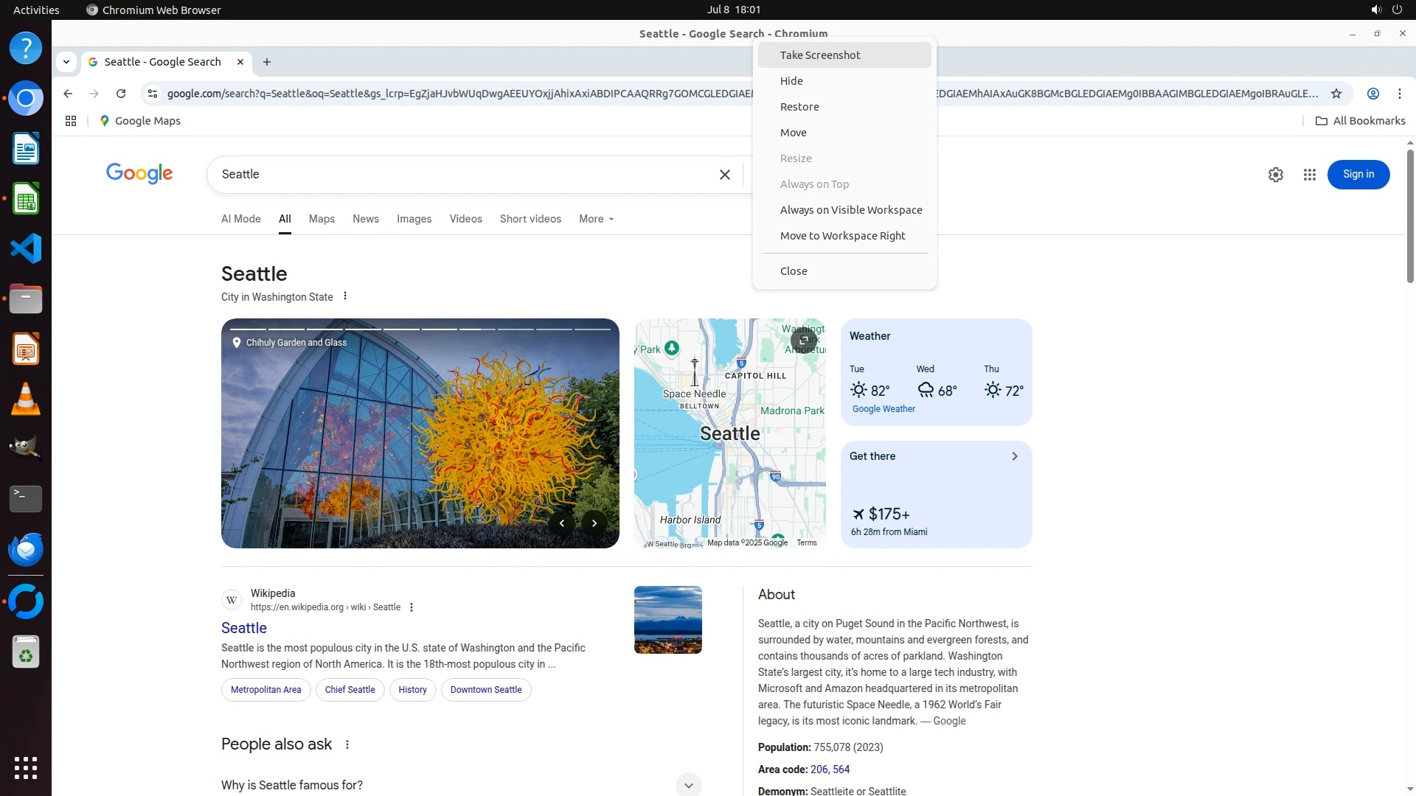Open Chromium three-dot menu

(x=1399, y=94)
